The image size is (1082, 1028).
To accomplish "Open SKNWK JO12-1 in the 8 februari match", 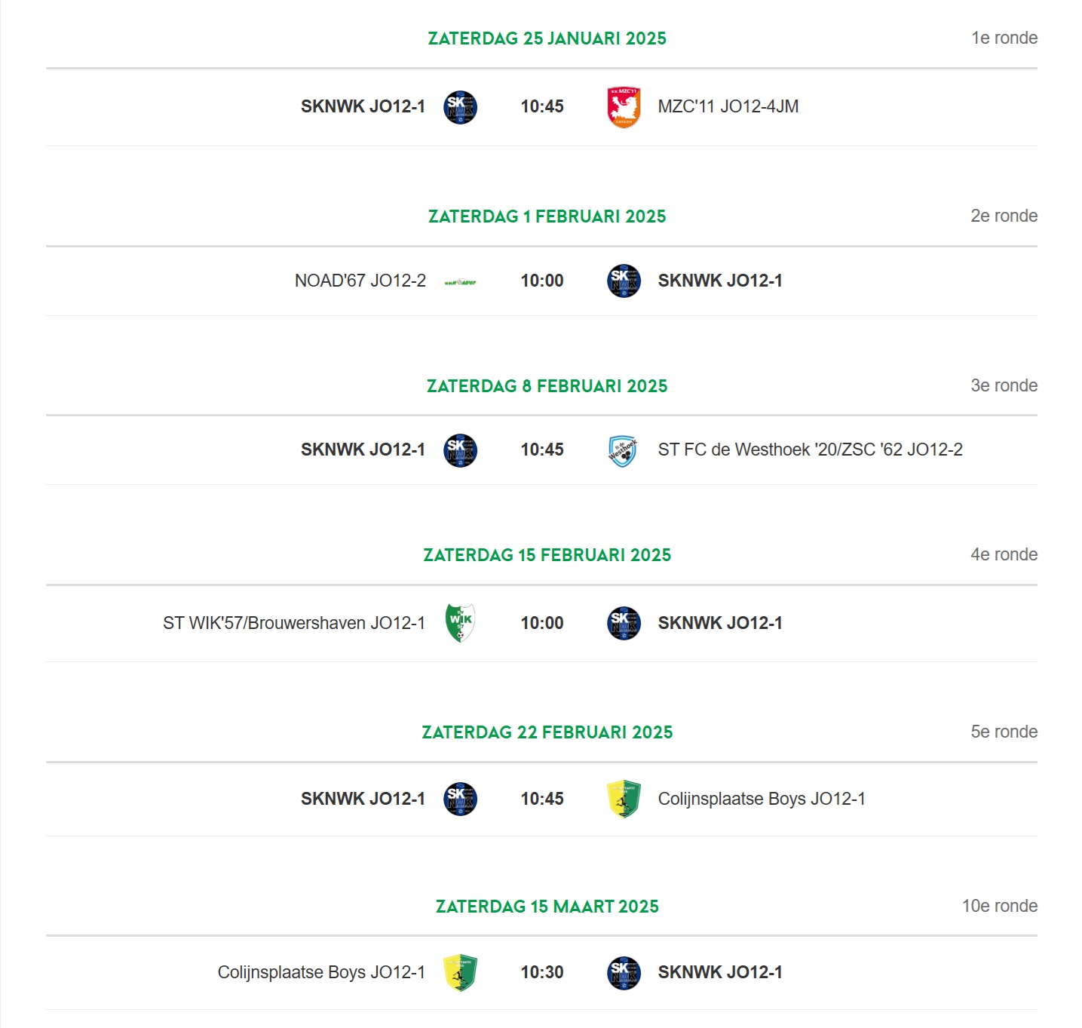I will [x=363, y=450].
